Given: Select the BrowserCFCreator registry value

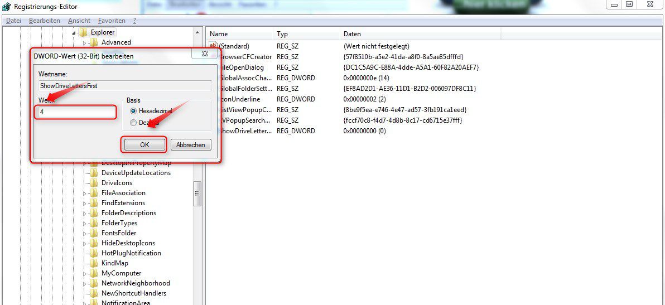Looking at the screenshot, I should [245, 57].
